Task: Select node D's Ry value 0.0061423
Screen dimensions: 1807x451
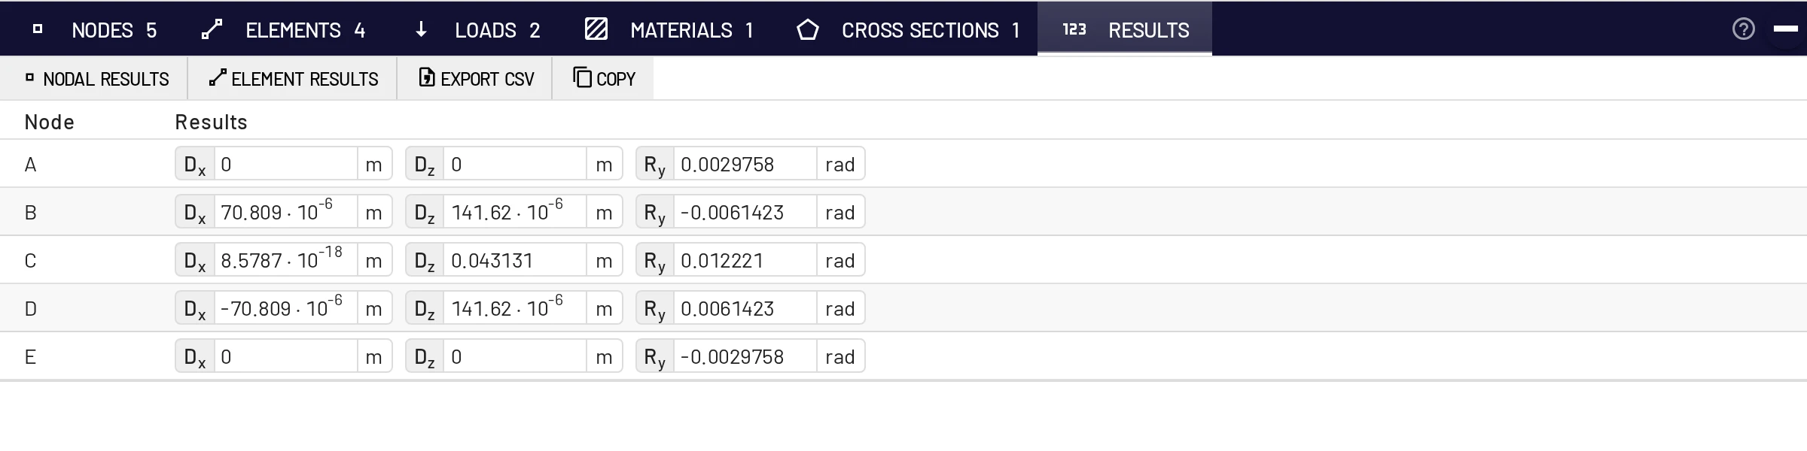Action: [745, 308]
